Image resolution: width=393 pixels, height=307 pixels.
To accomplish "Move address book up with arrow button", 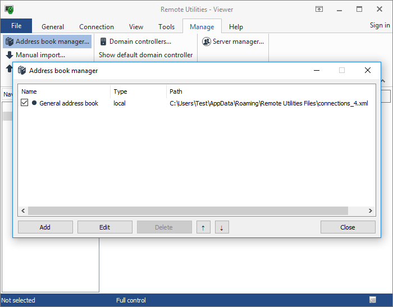I will tap(203, 227).
